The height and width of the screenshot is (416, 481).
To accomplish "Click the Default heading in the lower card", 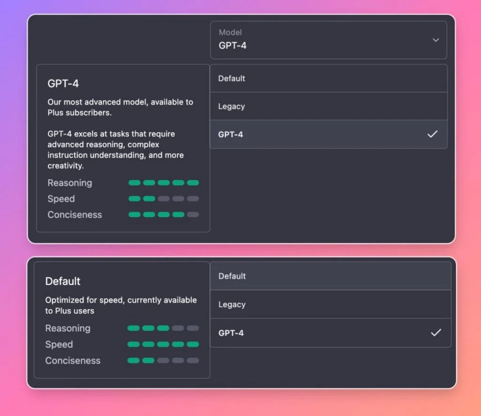I will tap(63, 281).
